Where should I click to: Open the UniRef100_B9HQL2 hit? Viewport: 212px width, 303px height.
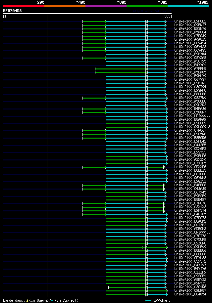click(x=190, y=21)
